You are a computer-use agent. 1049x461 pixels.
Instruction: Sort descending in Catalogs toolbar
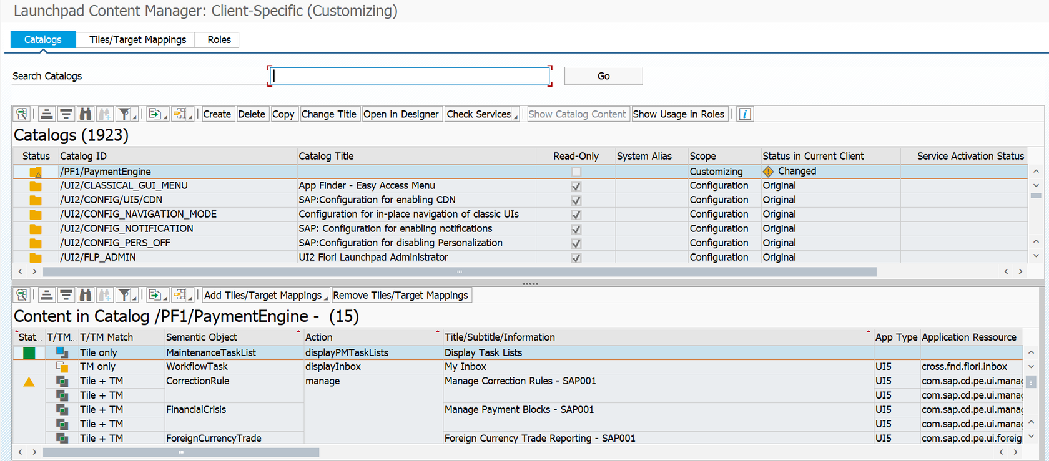tap(66, 114)
